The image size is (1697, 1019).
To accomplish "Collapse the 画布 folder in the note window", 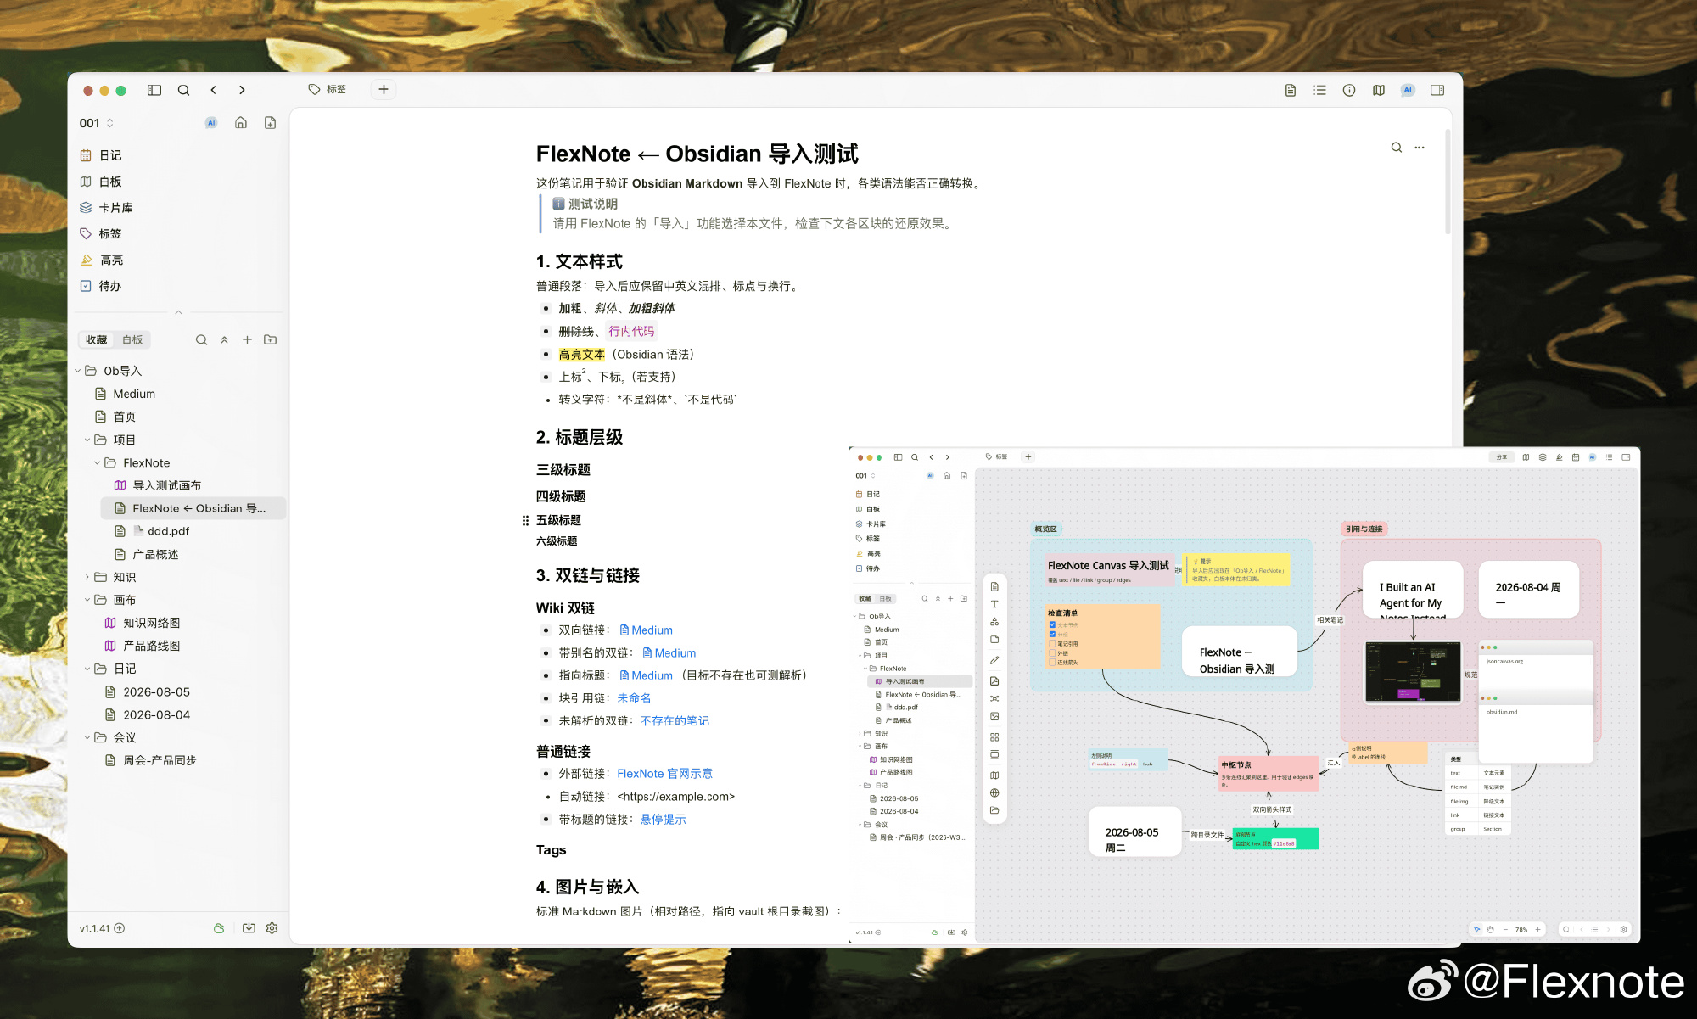I will (87, 600).
